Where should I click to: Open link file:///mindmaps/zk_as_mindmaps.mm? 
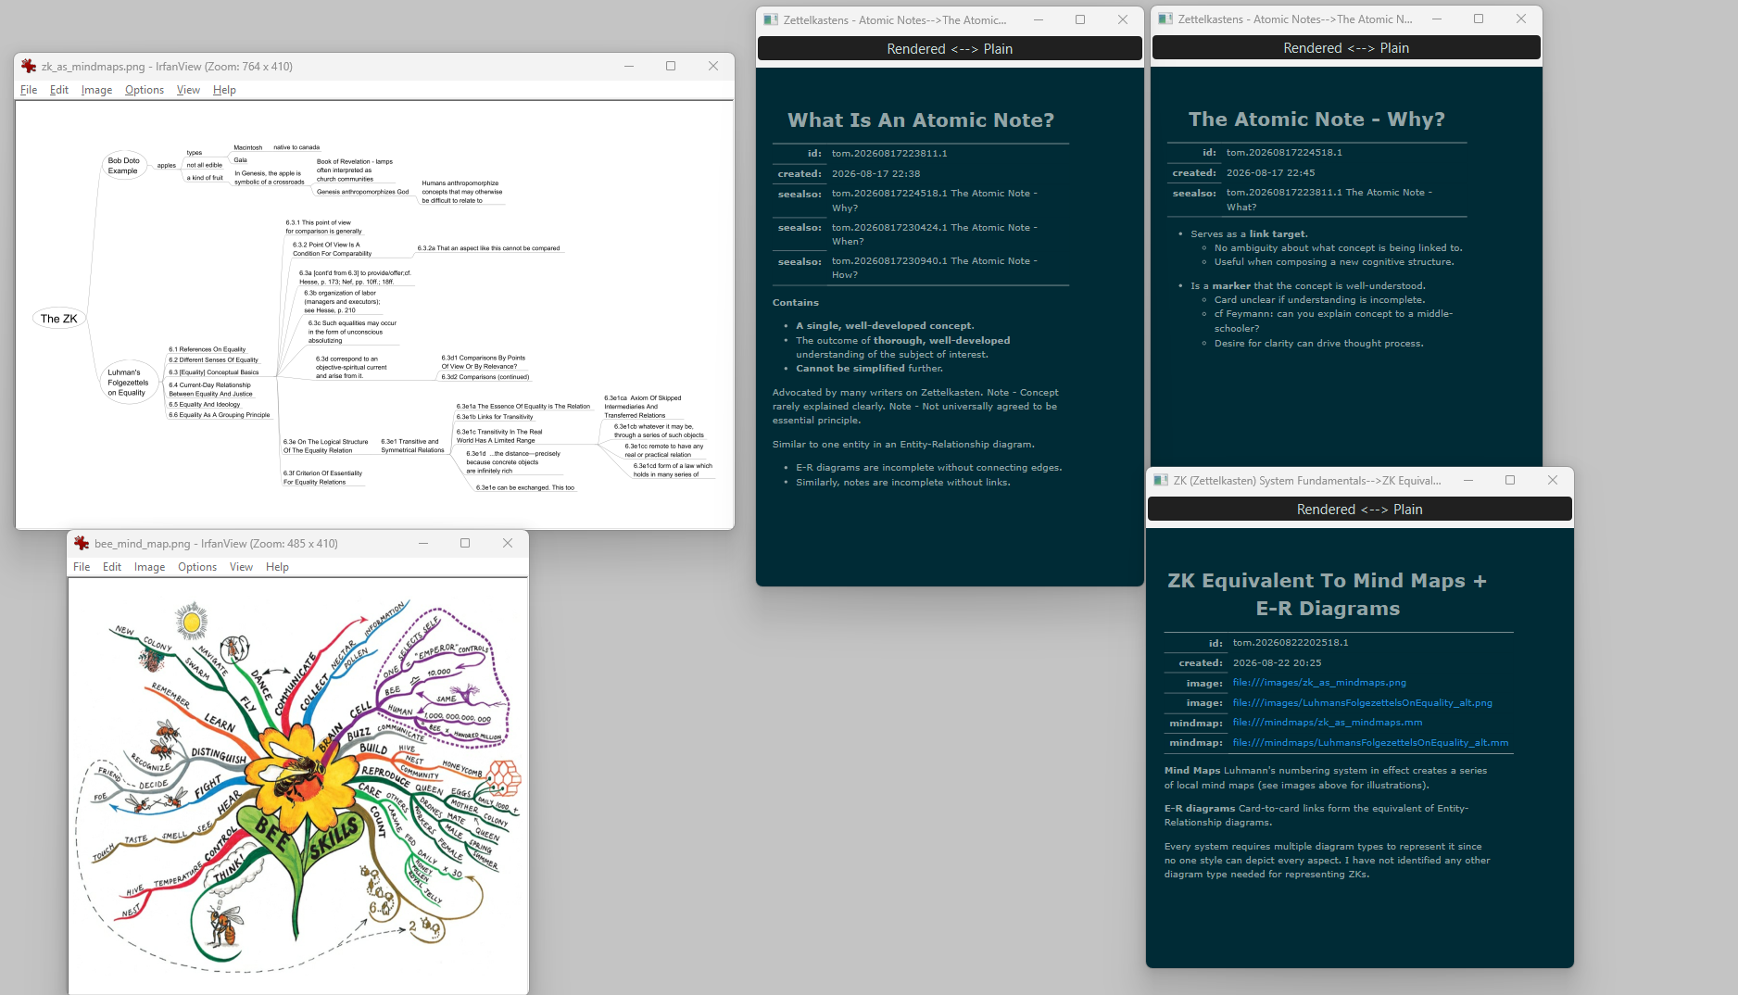[1327, 723]
